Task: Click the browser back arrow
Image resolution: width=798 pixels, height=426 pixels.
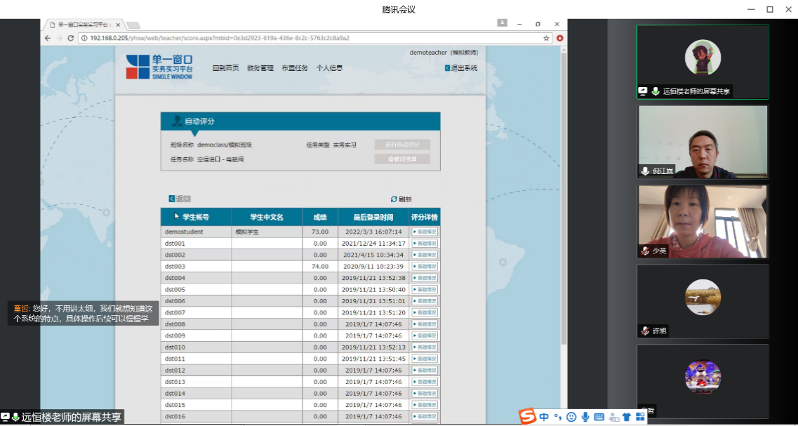Action: tap(48, 38)
